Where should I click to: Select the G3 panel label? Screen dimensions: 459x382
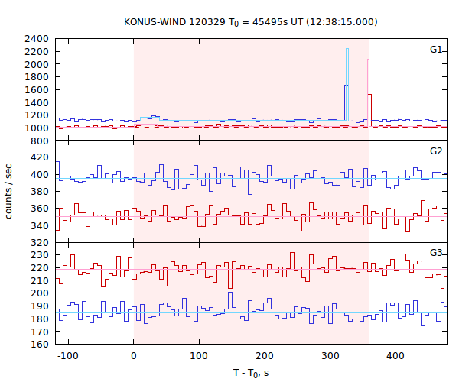[x=436, y=253]
